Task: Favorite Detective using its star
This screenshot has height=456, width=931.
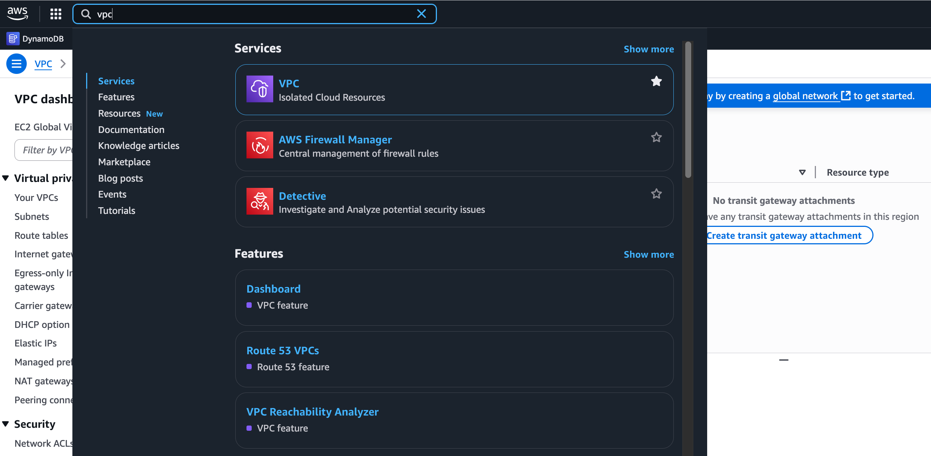Action: click(x=657, y=193)
